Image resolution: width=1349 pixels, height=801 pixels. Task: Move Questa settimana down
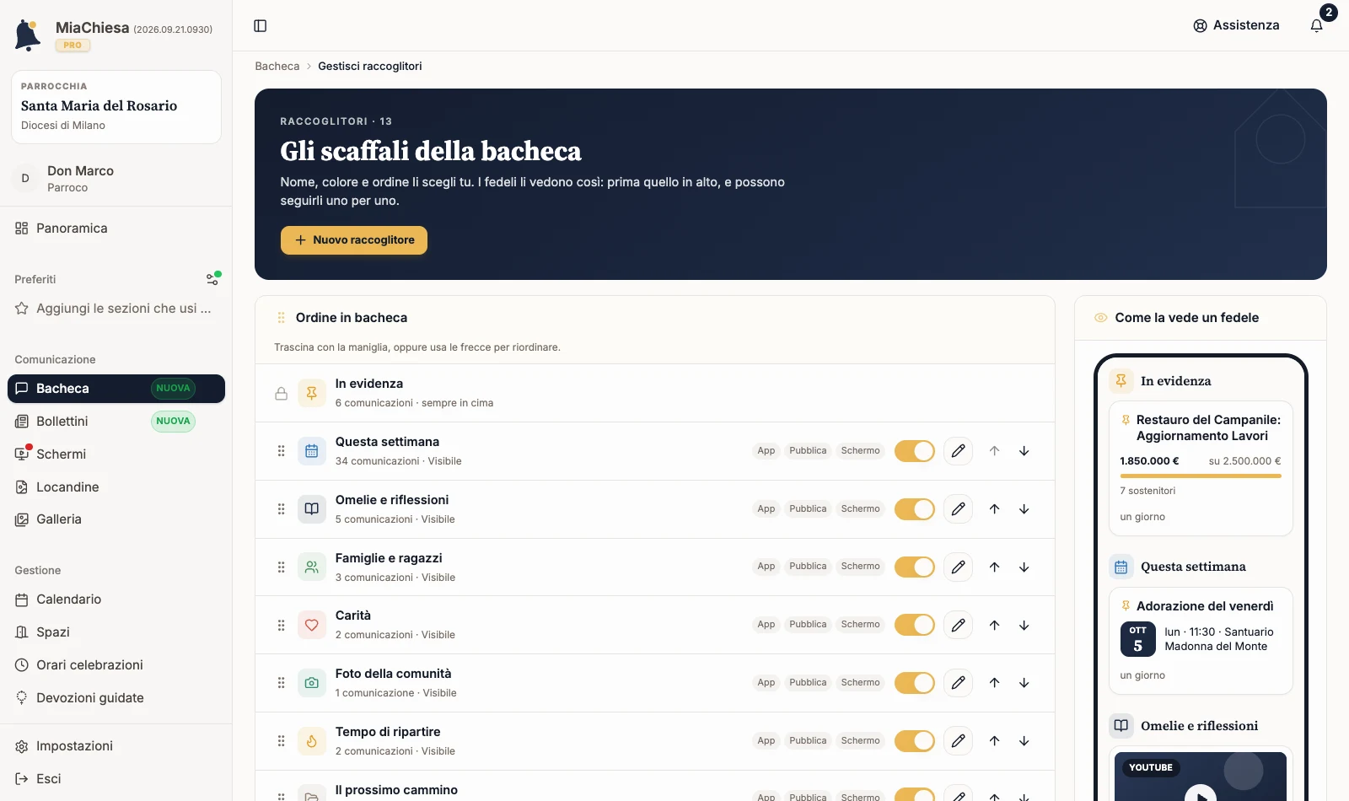pos(1024,451)
